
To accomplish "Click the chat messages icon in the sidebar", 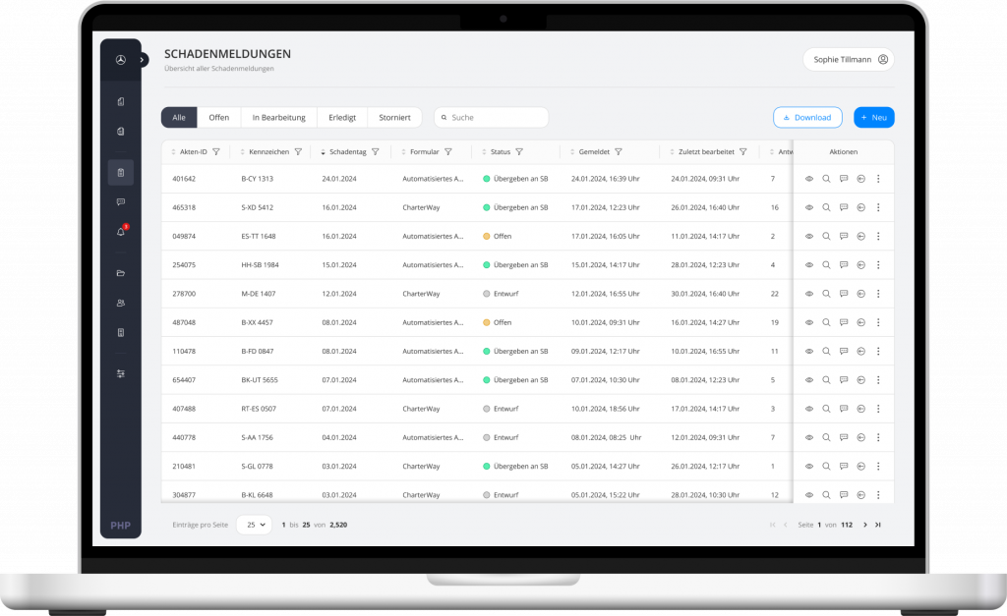I will click(121, 202).
